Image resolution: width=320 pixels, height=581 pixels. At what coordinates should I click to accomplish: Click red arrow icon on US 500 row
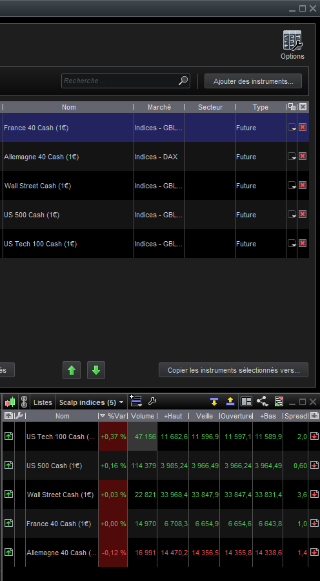pos(314,465)
